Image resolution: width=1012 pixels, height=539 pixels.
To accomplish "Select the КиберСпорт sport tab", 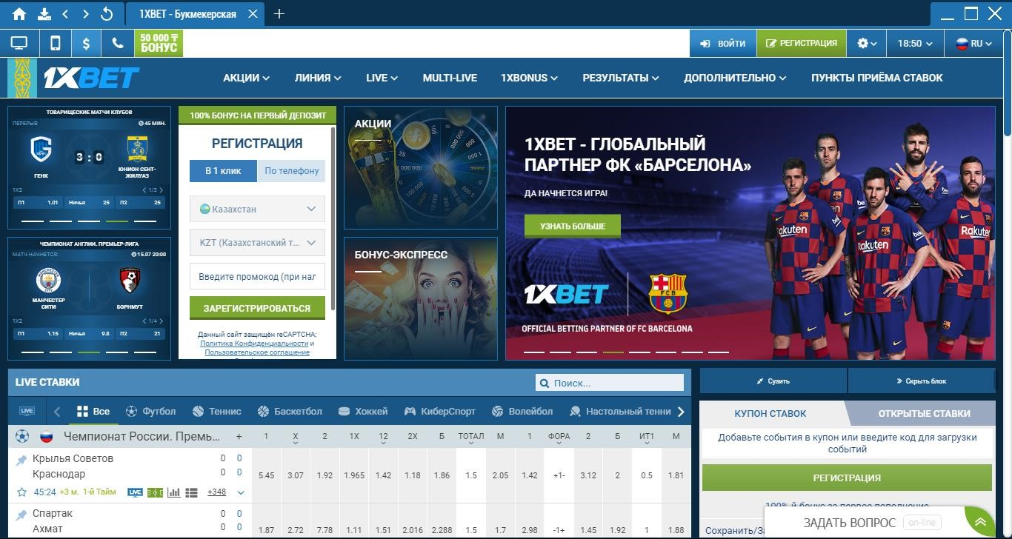I will [440, 412].
